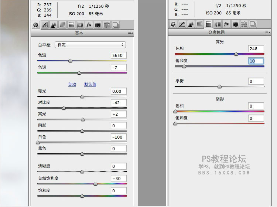Click the 色温 slider handle
The width and height of the screenshot is (277, 207).
[x=70, y=61]
